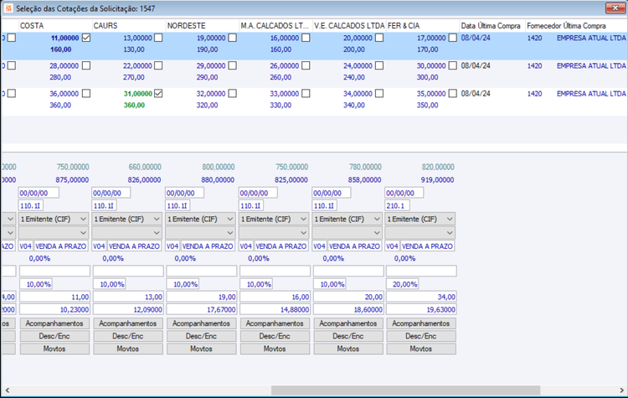
Task: Uncheck CAURS checkbox beside 31,00000
Action: [158, 93]
